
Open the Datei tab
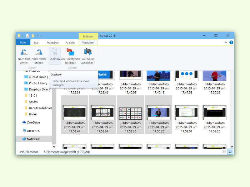tap(23, 42)
